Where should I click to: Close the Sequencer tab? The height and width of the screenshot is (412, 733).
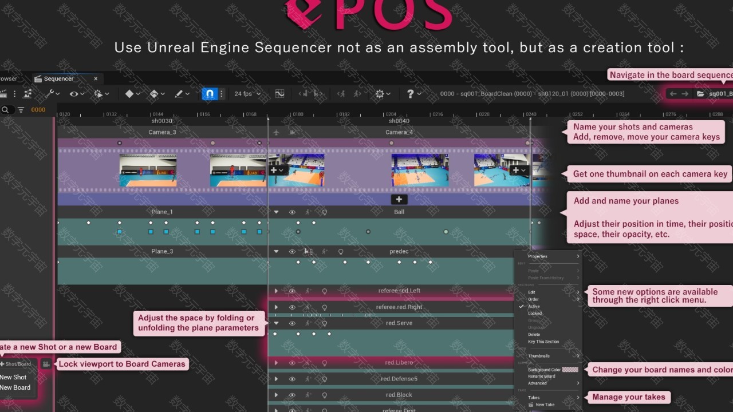point(96,78)
